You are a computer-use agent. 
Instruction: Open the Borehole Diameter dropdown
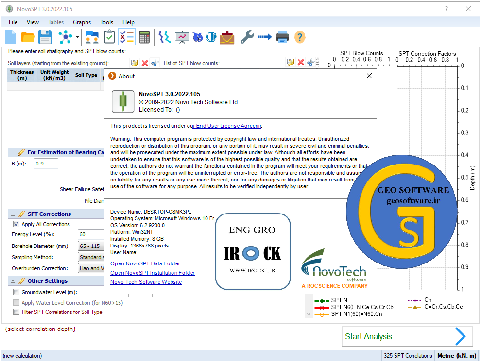coord(91,246)
